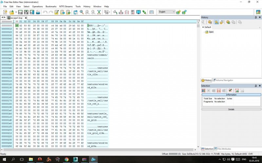This screenshot has height=163, width=262.
Task: Toggle the highlighted history view mode button
Action: 216,22
